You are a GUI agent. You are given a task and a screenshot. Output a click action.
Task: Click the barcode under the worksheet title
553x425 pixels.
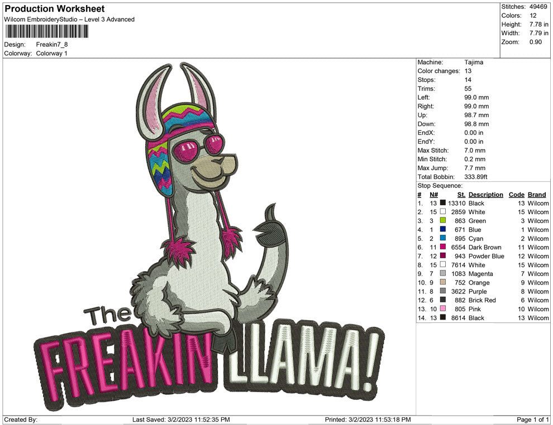[x=46, y=32]
